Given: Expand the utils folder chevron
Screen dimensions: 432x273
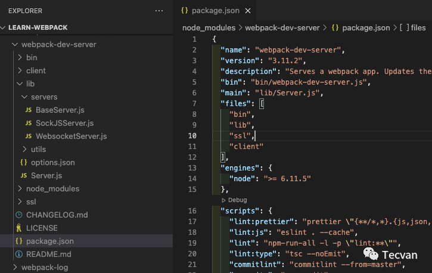Looking at the screenshot, I should click(24, 149).
